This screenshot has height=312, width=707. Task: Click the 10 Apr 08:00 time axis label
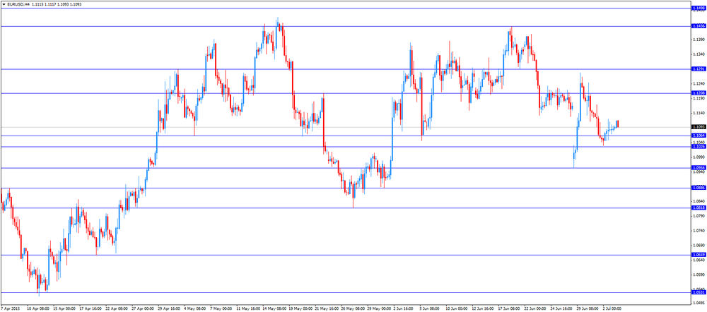[38, 309]
